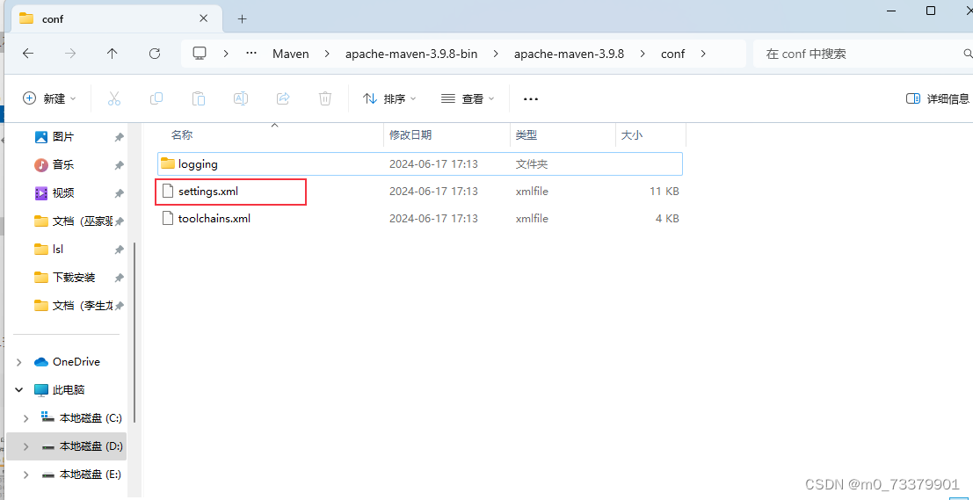
Task: Click the Delete trash icon
Action: (325, 98)
